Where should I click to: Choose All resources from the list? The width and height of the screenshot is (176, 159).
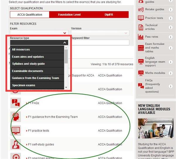(37, 50)
